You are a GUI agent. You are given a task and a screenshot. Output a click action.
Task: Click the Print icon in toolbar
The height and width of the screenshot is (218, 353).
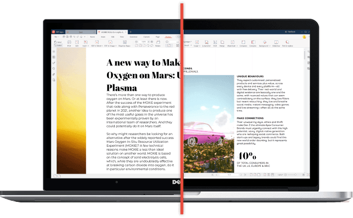69,43
